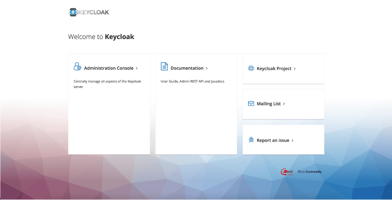
Task: Click chevron next to Report an issue
Action: pyautogui.click(x=293, y=141)
